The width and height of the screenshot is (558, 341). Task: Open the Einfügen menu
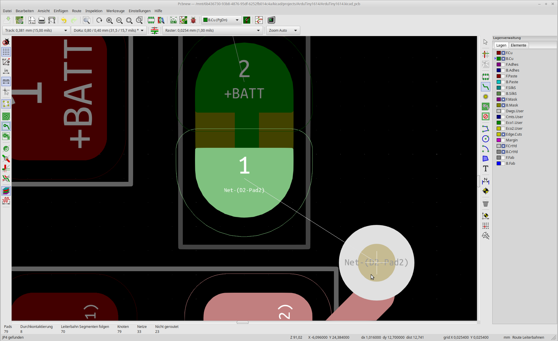[61, 11]
